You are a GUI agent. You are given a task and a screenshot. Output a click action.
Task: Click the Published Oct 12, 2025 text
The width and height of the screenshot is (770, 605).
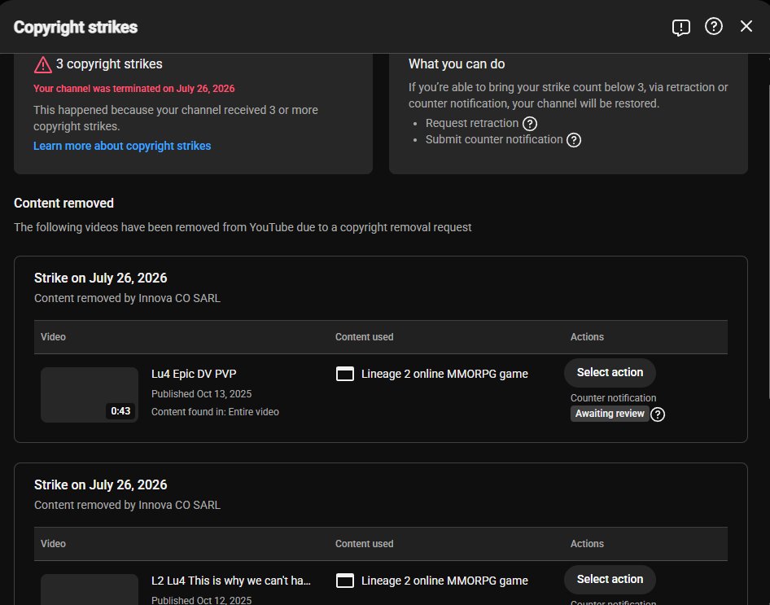tap(201, 600)
